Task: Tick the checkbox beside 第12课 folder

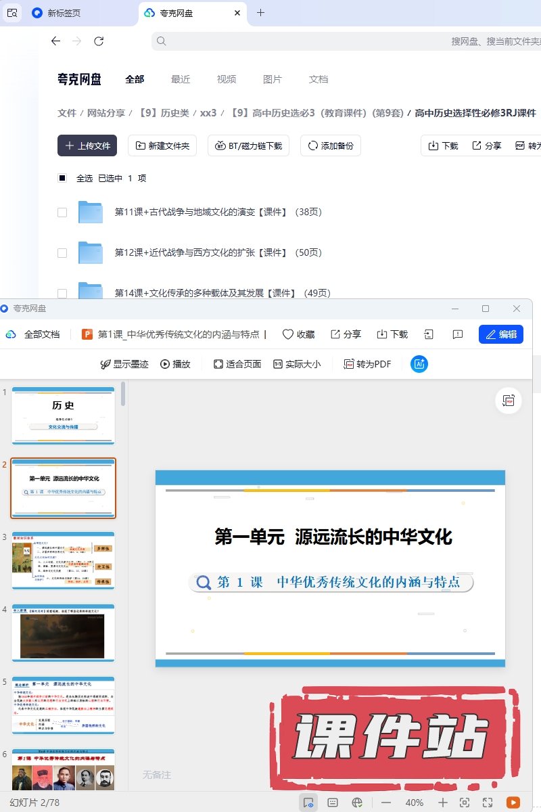Action: pos(62,253)
